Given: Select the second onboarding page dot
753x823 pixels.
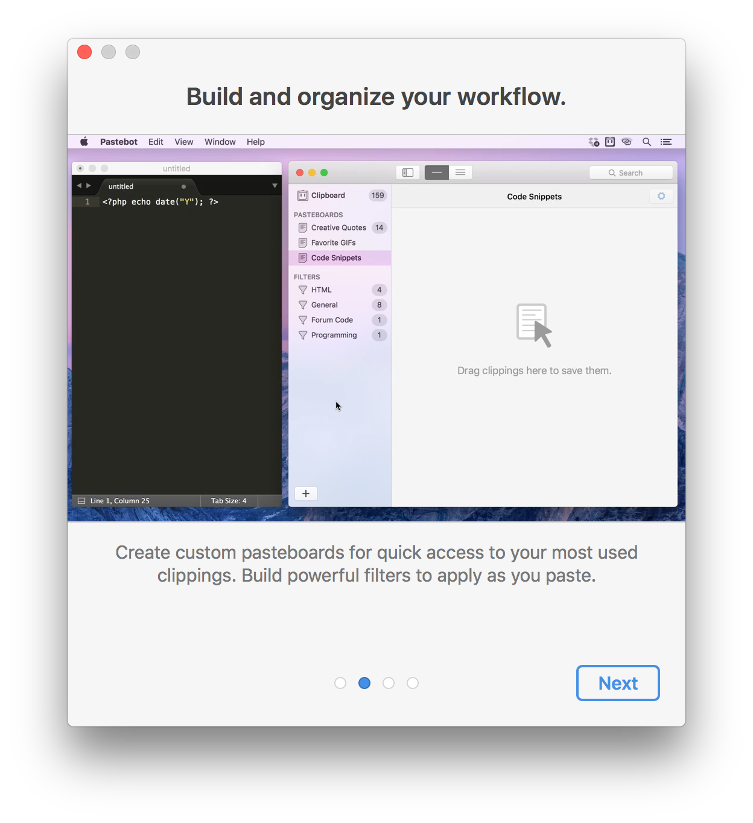Looking at the screenshot, I should (364, 683).
